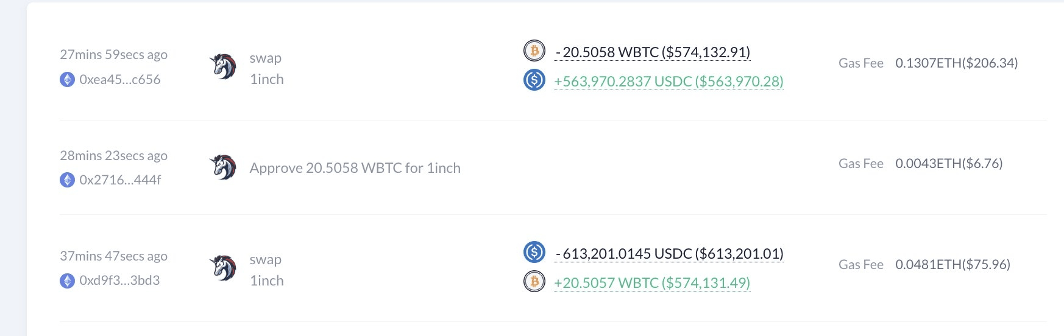The image size is (1064, 336).
Task: Click the Ethereum icon beside 0xd9f3...3bd3
Action: (x=67, y=281)
